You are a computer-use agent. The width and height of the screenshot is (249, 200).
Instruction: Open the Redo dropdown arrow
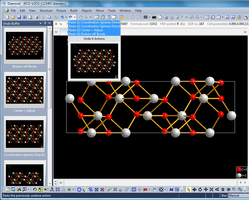tap(75, 17)
